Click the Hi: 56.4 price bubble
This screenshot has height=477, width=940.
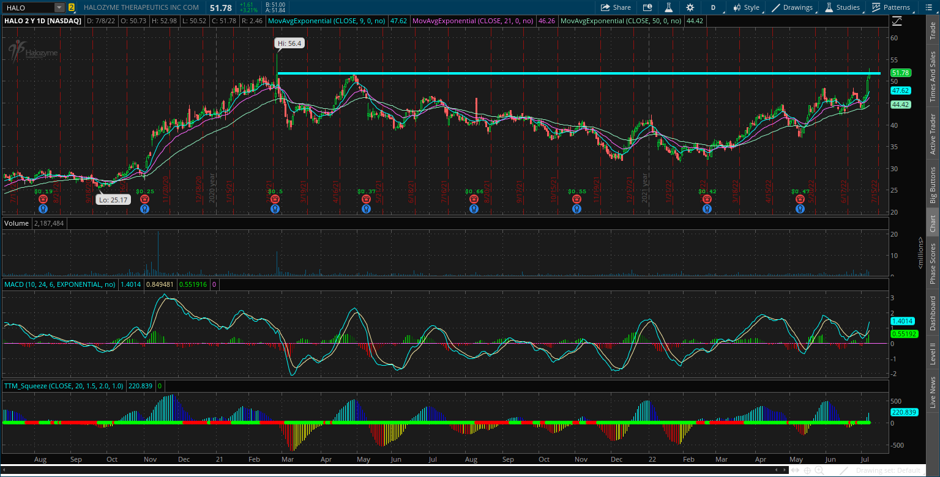[289, 43]
